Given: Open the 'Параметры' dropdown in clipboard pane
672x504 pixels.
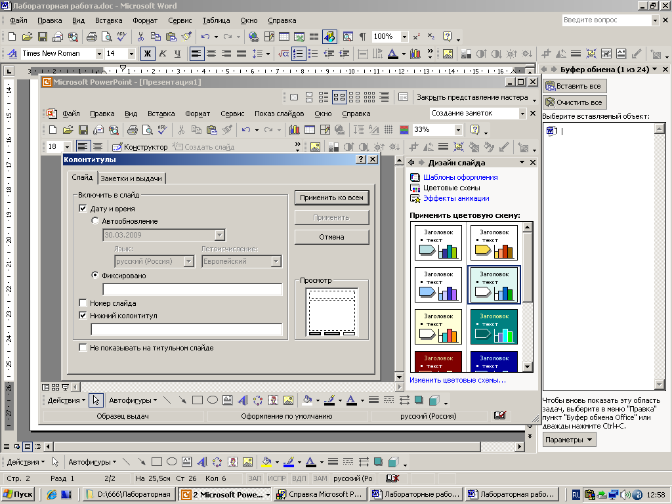Looking at the screenshot, I should (x=569, y=440).
